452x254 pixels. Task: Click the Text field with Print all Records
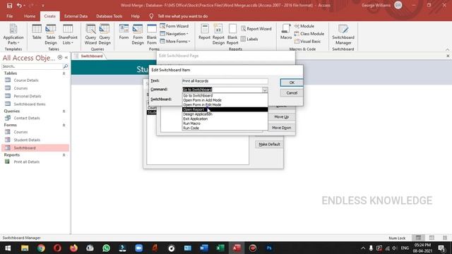click(x=225, y=81)
